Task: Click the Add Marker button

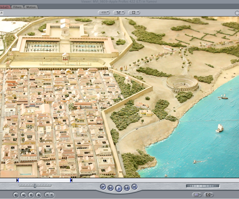Action: [38, 195]
